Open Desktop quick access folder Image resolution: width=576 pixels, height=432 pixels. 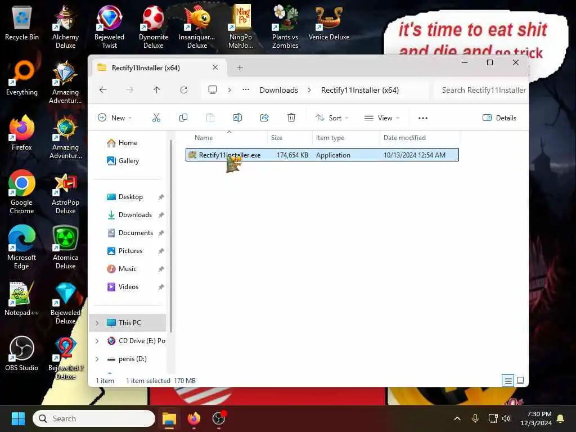[130, 197]
